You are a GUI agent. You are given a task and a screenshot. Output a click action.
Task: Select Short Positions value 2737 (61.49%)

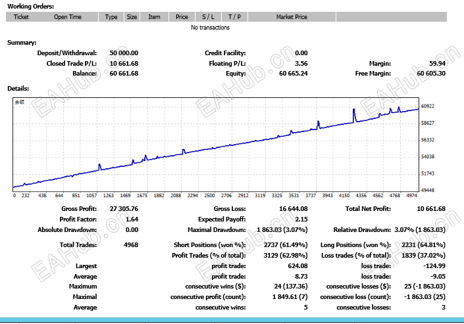click(286, 244)
